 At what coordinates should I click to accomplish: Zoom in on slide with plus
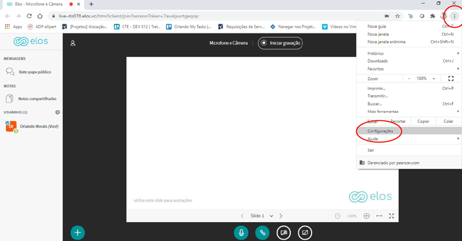pos(366,216)
